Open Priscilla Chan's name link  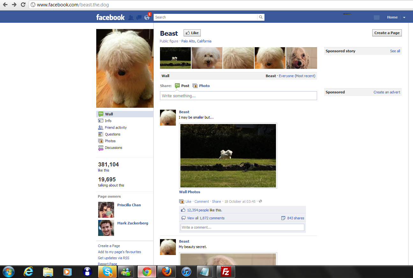tap(129, 205)
